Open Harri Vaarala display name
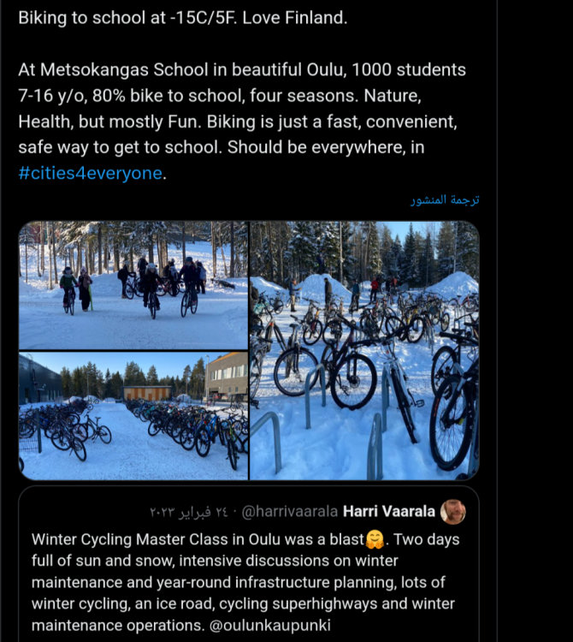 coord(389,512)
